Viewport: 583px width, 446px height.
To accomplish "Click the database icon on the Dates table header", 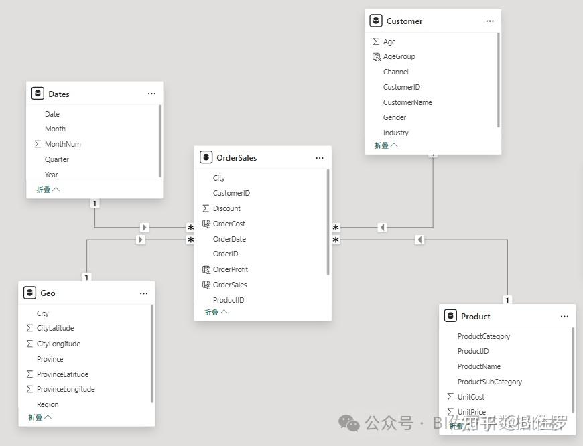I will [38, 94].
